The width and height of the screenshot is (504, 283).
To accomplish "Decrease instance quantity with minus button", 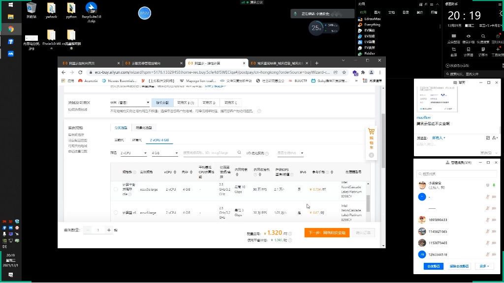I will 88,230.
